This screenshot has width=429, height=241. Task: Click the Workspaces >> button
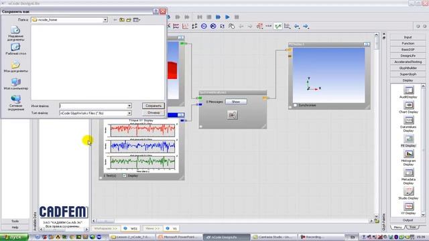point(105,228)
